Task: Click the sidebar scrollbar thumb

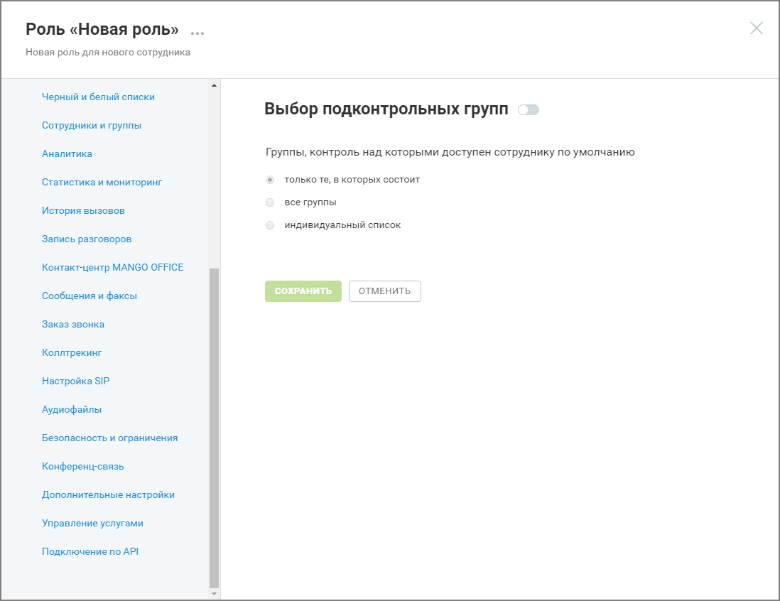Action: (214, 428)
